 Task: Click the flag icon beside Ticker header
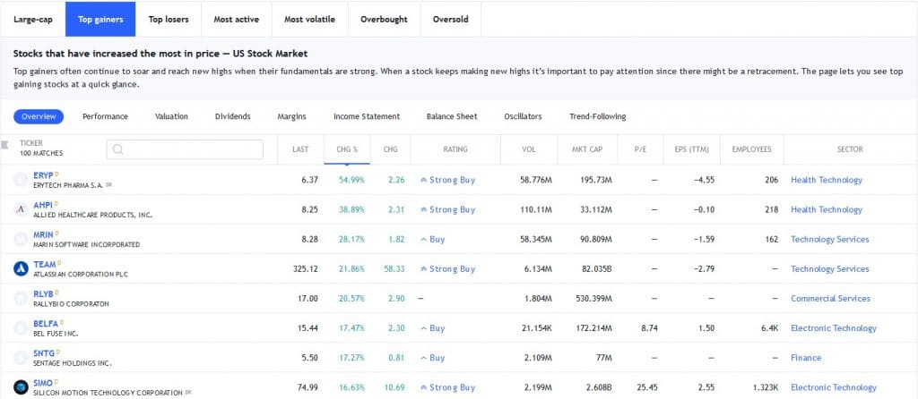click(x=5, y=144)
